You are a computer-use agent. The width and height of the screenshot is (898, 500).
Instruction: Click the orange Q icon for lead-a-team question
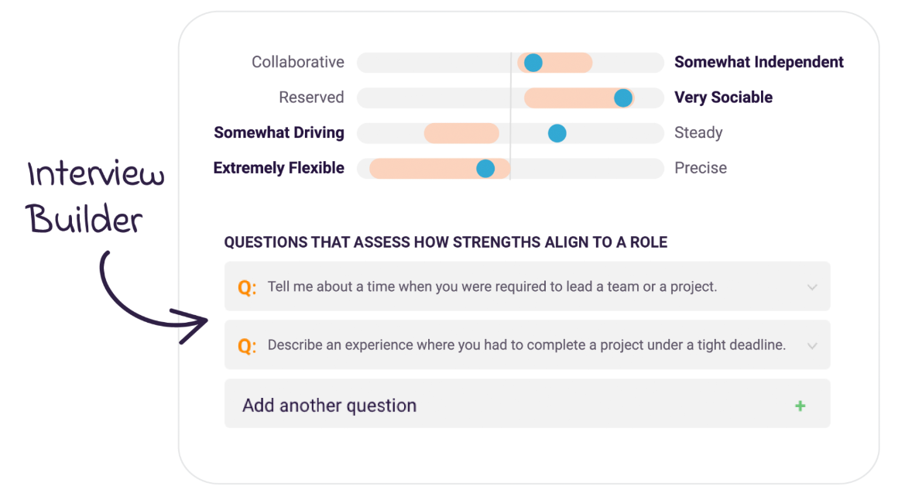point(246,287)
